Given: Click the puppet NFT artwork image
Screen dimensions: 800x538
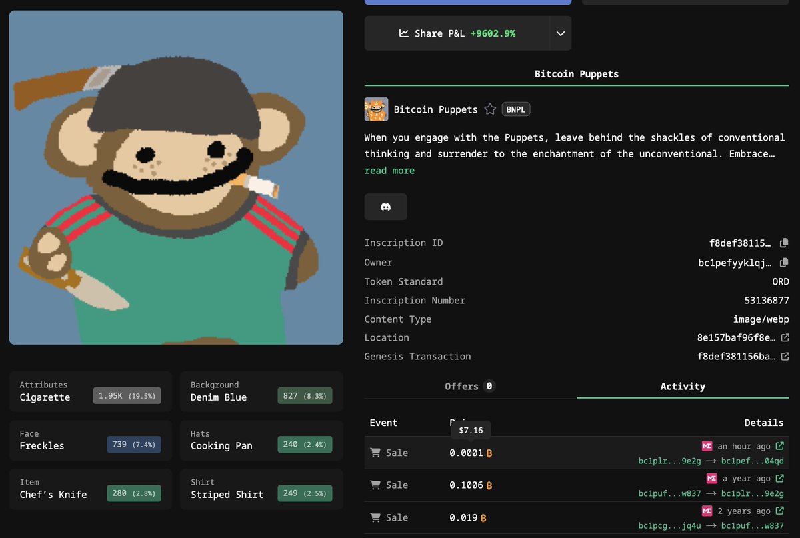Looking at the screenshot, I should coord(176,177).
